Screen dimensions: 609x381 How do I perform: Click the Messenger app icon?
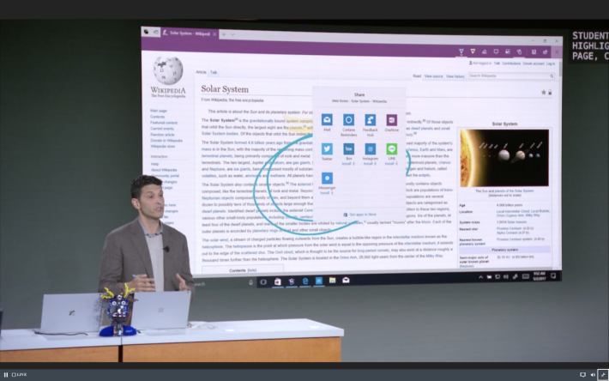327,178
